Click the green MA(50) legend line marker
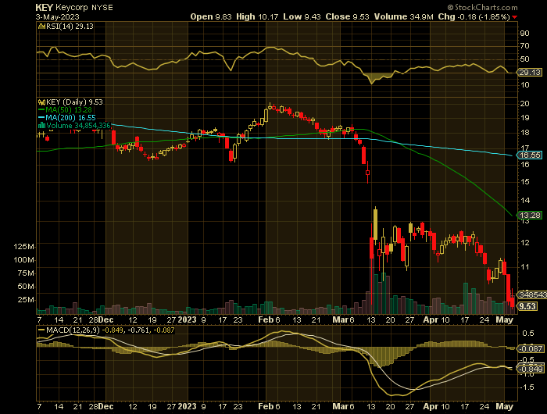 (39, 109)
